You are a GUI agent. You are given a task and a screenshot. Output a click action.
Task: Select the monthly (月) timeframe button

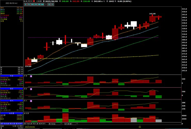click(x=52, y=4)
